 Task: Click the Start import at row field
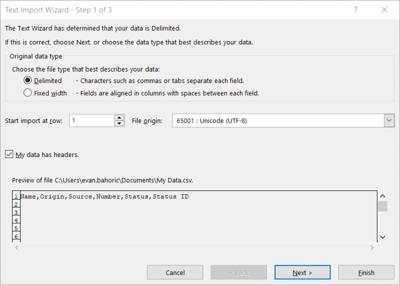click(x=92, y=121)
